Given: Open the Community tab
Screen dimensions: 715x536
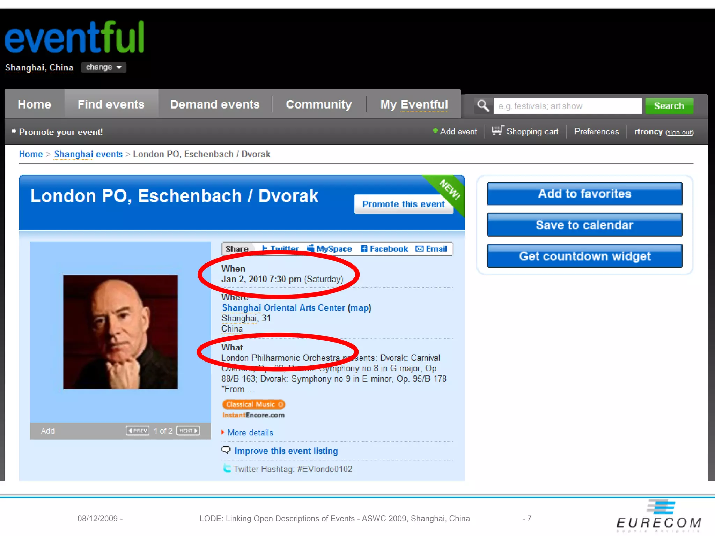Looking at the screenshot, I should 319,104.
